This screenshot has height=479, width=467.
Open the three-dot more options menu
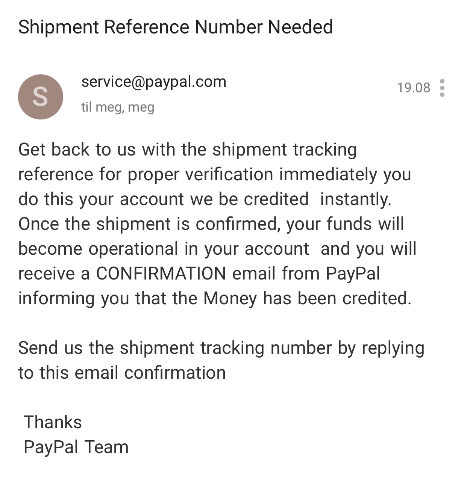point(442,88)
